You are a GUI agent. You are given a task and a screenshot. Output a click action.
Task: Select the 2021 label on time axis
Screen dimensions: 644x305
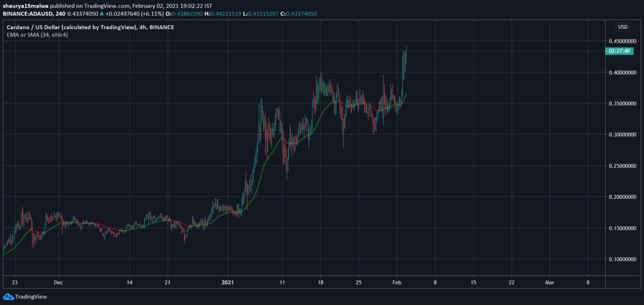point(227,281)
